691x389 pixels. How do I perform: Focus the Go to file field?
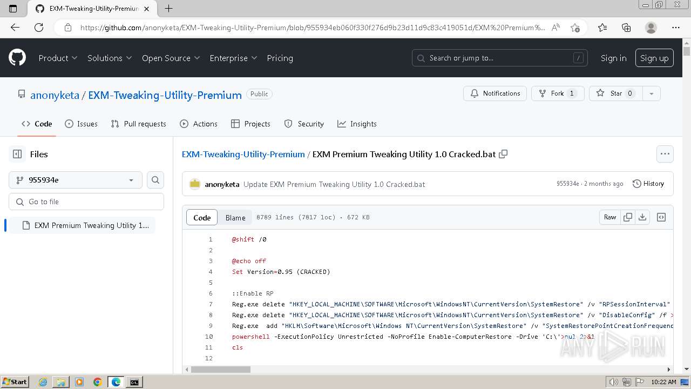tap(86, 202)
